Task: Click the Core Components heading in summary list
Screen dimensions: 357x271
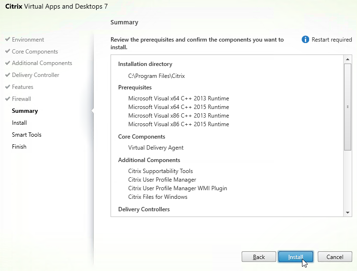Action: pos(142,137)
